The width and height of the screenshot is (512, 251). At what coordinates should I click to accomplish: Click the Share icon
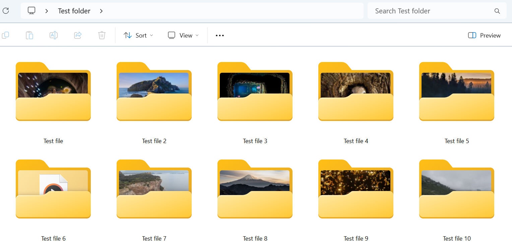pyautogui.click(x=78, y=35)
